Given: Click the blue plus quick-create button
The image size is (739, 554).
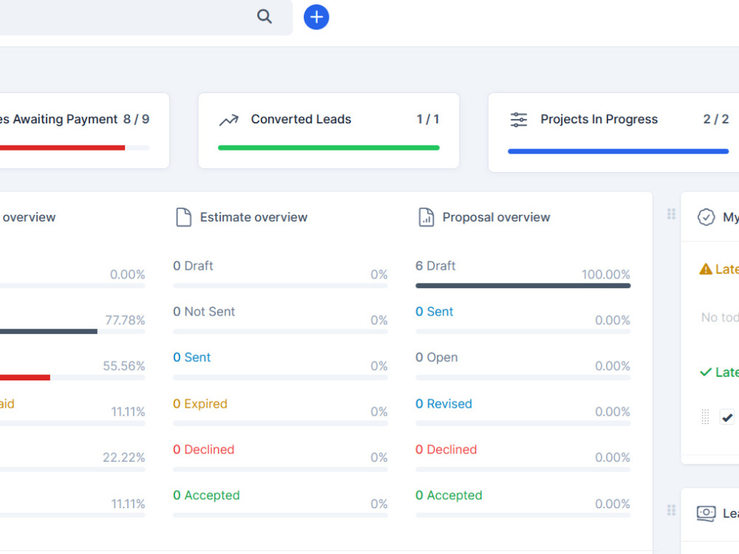Looking at the screenshot, I should point(316,18).
